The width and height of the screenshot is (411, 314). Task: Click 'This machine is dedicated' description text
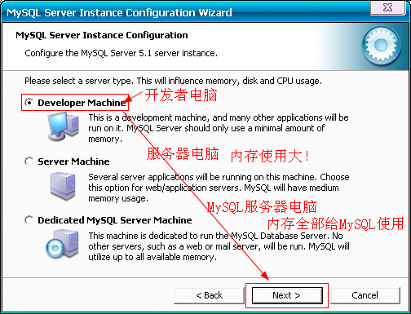click(x=219, y=246)
